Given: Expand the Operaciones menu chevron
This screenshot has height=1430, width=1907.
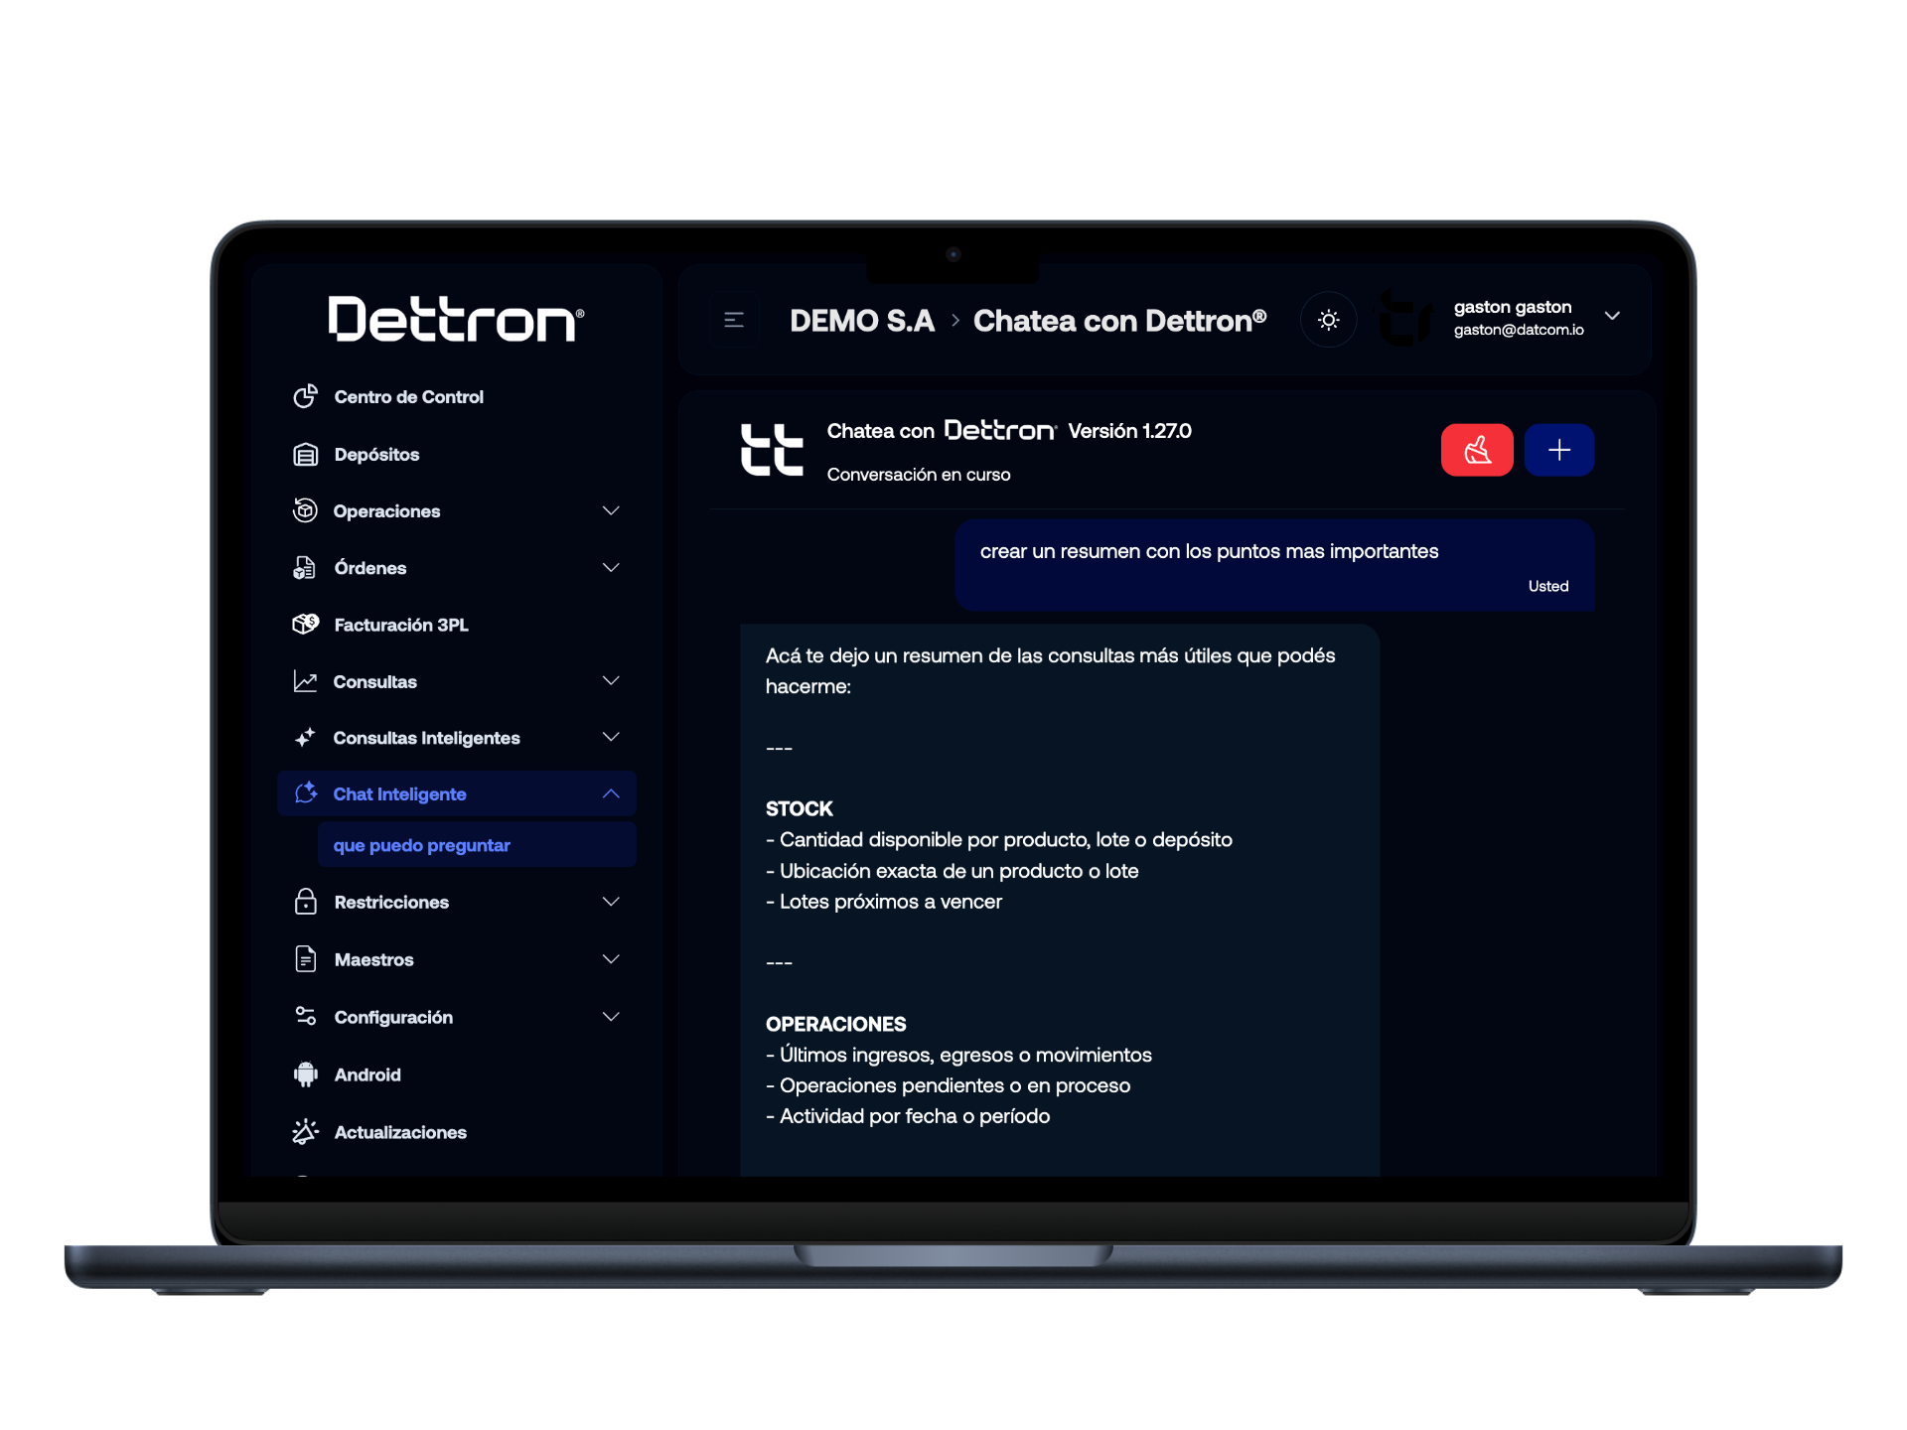Looking at the screenshot, I should point(611,510).
